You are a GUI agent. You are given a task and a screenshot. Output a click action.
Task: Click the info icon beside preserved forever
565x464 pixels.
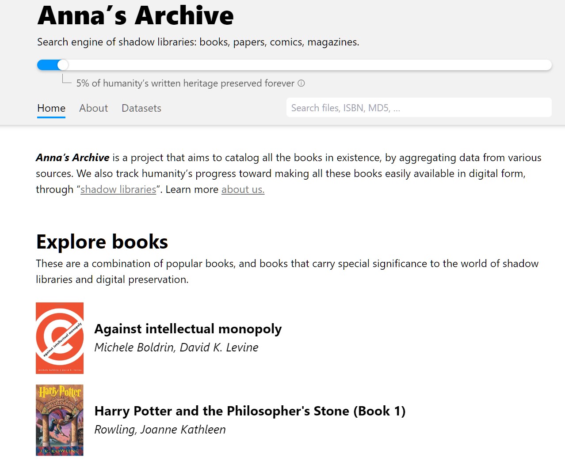301,83
